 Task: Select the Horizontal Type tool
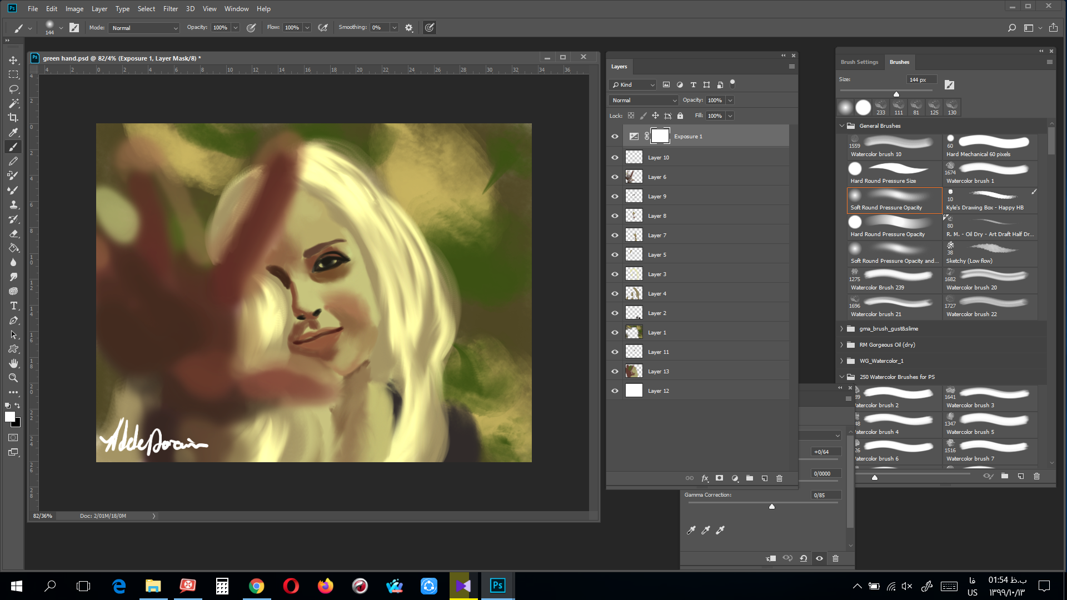click(13, 306)
